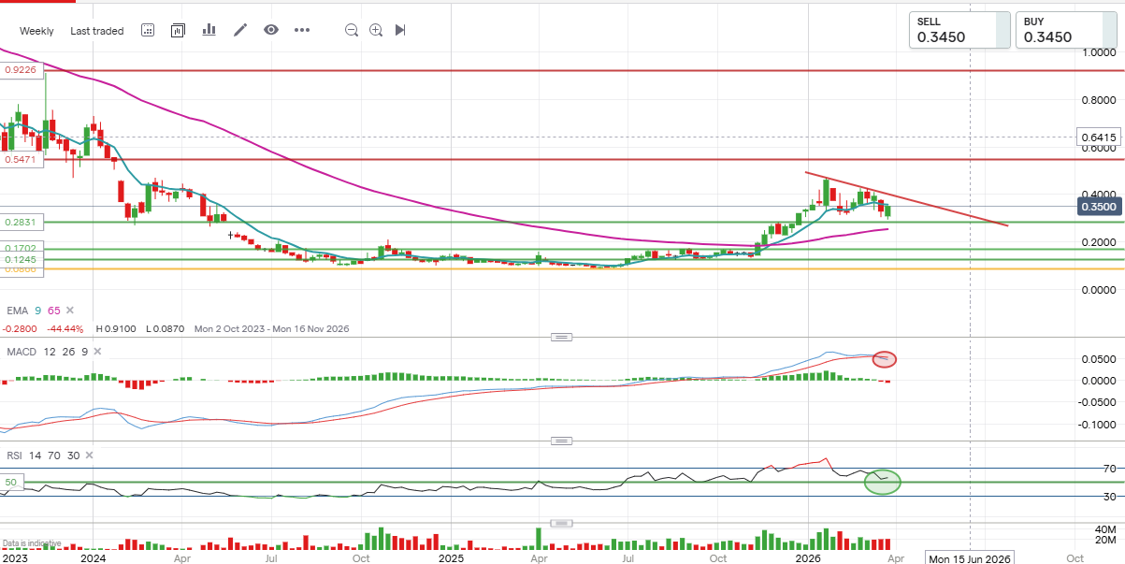Toggle visibility with the eye icon
The width and height of the screenshot is (1125, 564).
(271, 30)
